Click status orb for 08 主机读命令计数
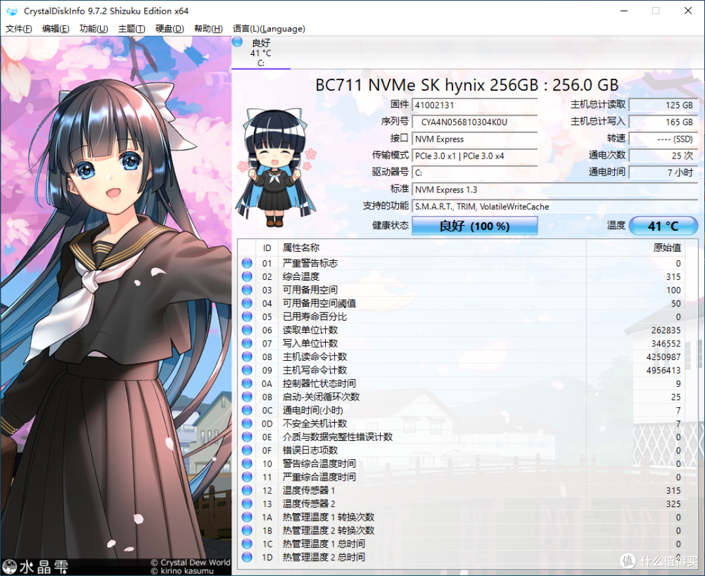 pyautogui.click(x=247, y=357)
